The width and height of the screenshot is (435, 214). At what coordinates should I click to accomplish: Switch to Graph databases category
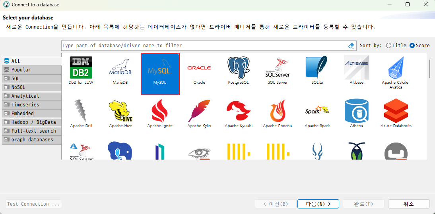[x=32, y=139]
